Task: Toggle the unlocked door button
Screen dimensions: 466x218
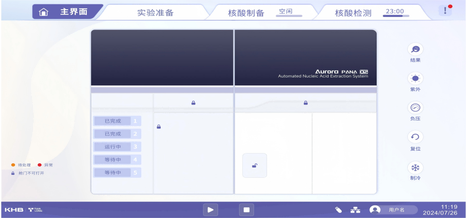Action: [x=254, y=166]
